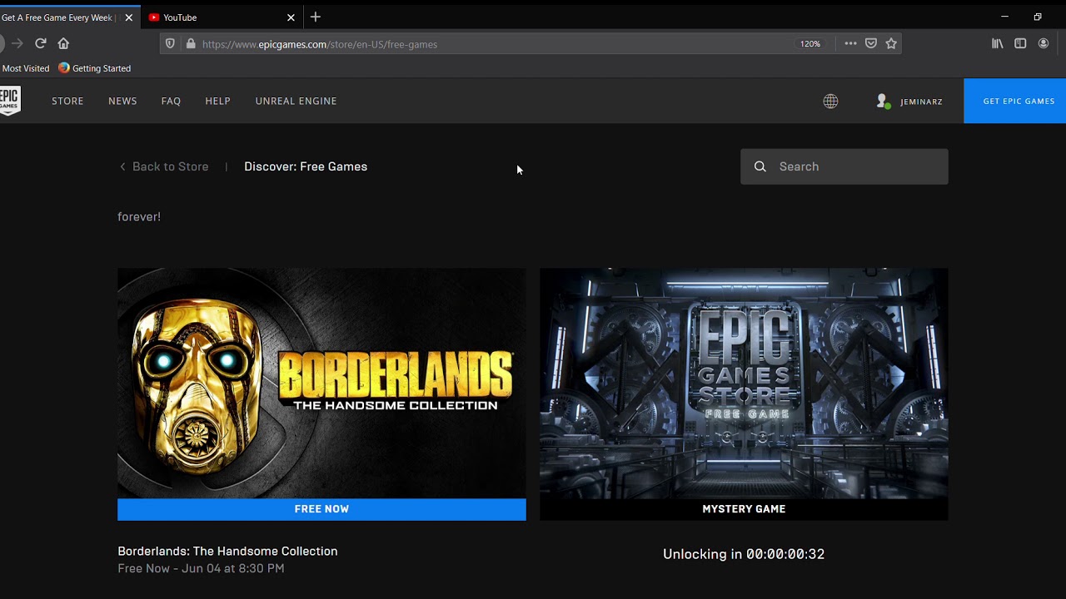Open page actions three-dot menu
1066x599 pixels.
click(850, 43)
